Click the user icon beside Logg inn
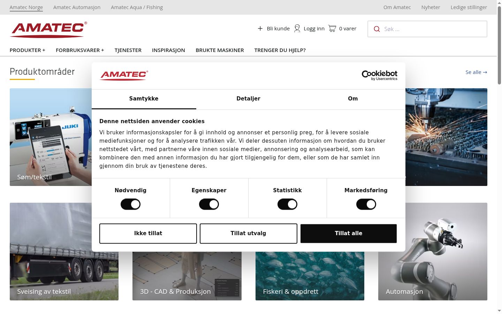The width and height of the screenshot is (502, 314). click(297, 29)
